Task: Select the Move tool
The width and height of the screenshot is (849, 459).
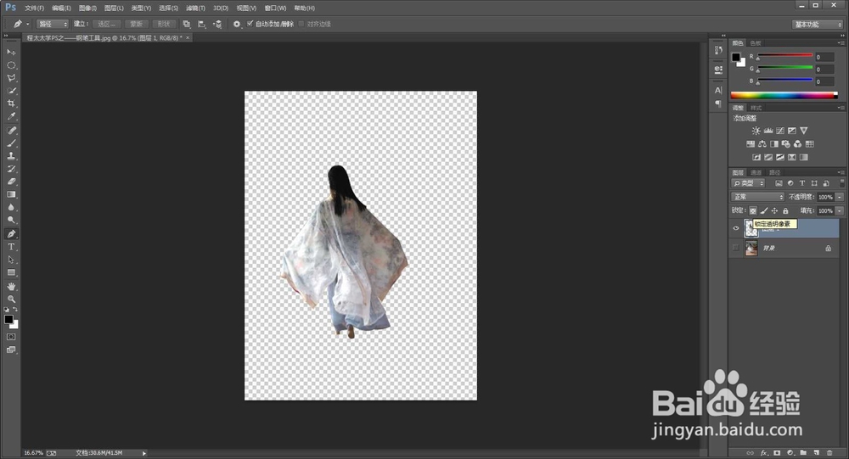Action: (x=11, y=52)
